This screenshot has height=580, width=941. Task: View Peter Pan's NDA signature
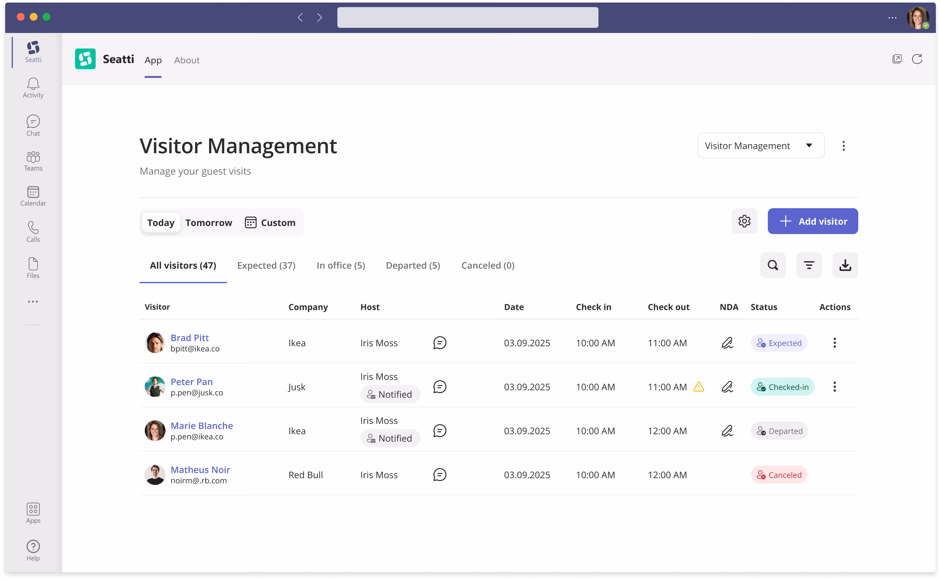click(x=727, y=387)
